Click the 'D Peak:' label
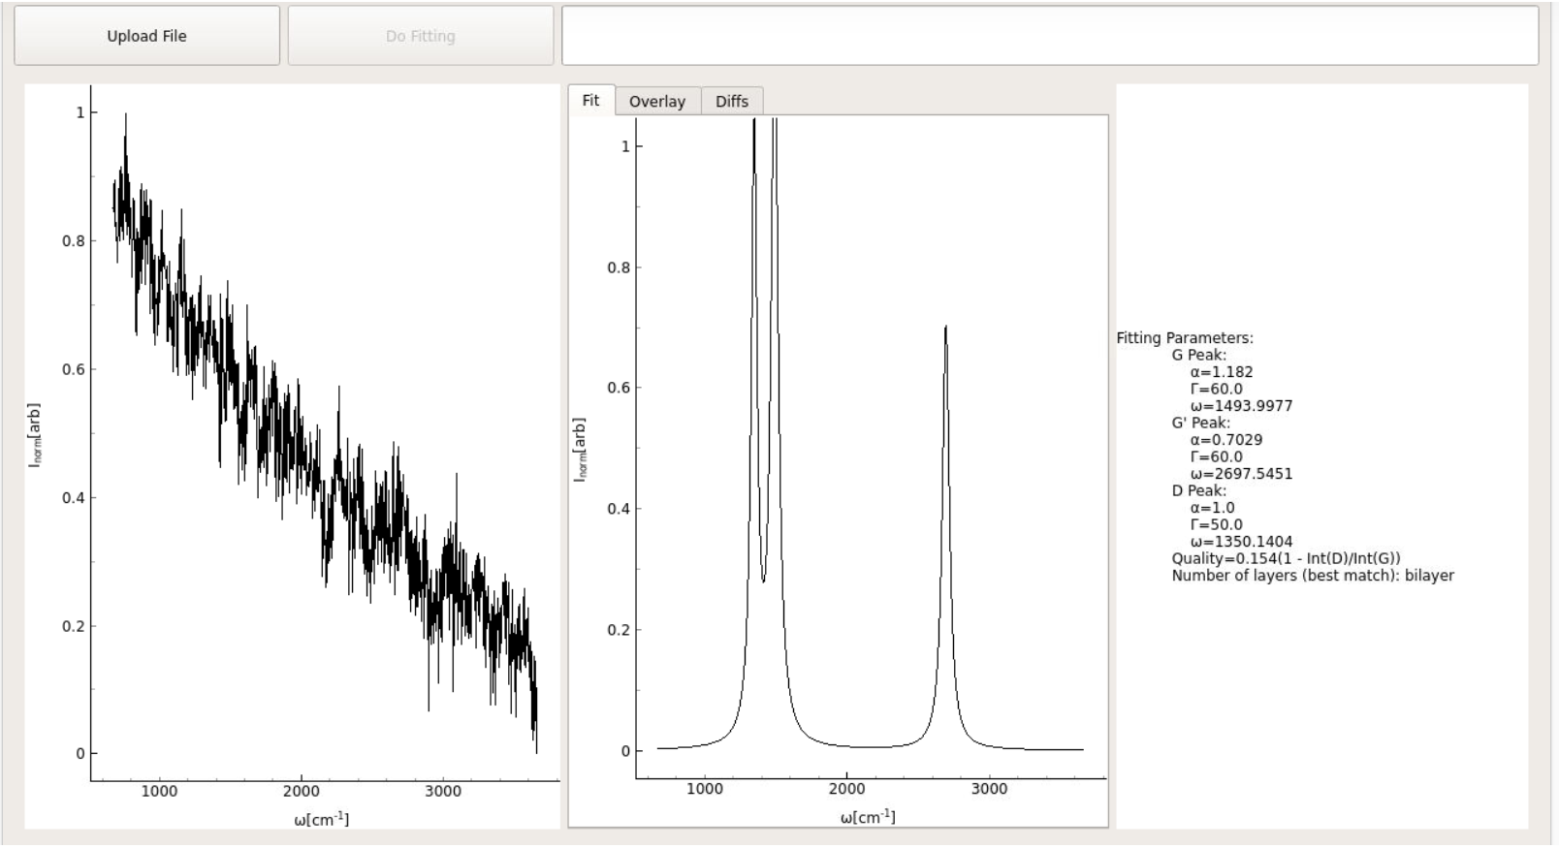This screenshot has height=848, width=1559. (1198, 490)
